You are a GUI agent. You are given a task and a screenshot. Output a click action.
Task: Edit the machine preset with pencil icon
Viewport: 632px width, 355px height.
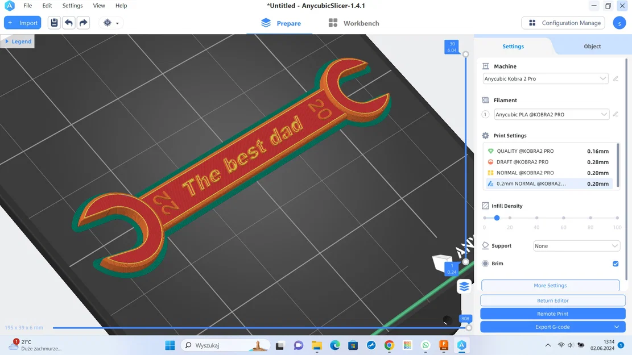tap(616, 78)
